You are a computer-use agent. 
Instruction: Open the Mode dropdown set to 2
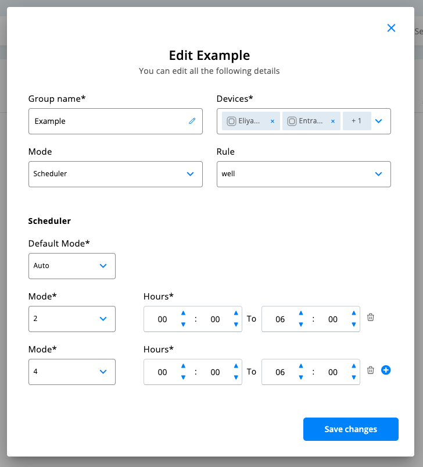pyautogui.click(x=71, y=319)
